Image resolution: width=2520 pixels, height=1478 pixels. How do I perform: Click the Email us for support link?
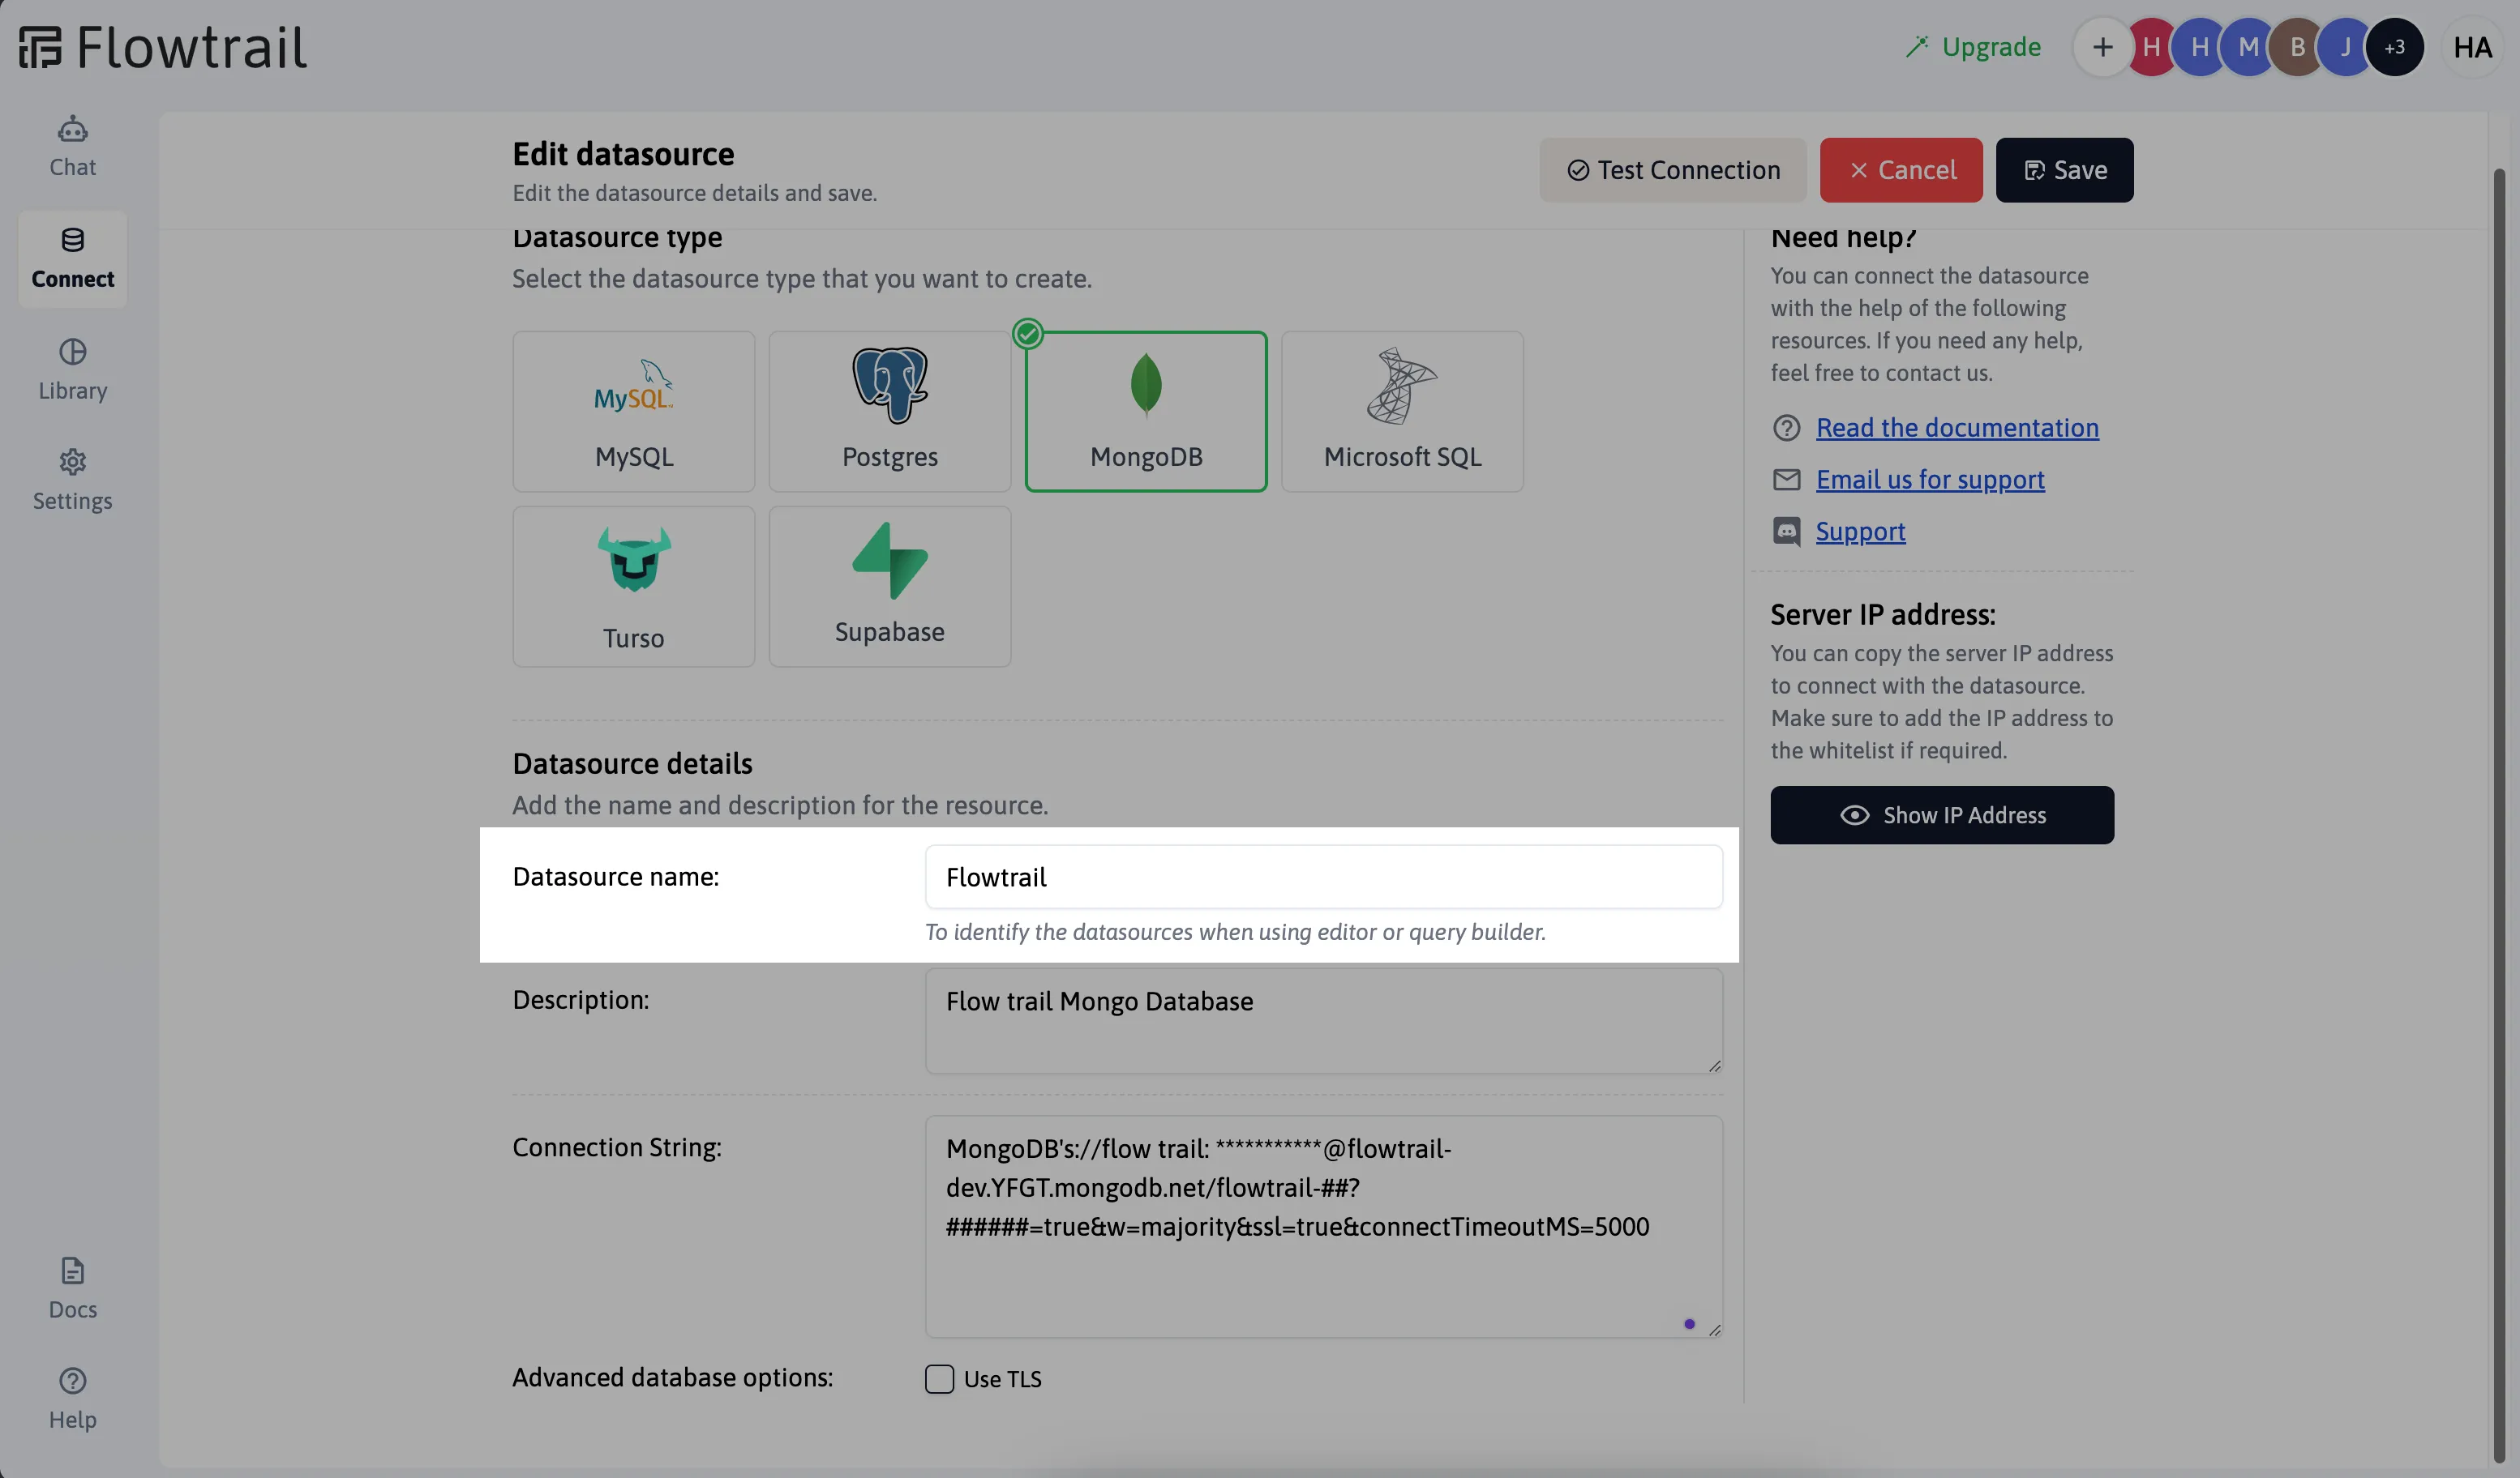(x=1930, y=480)
